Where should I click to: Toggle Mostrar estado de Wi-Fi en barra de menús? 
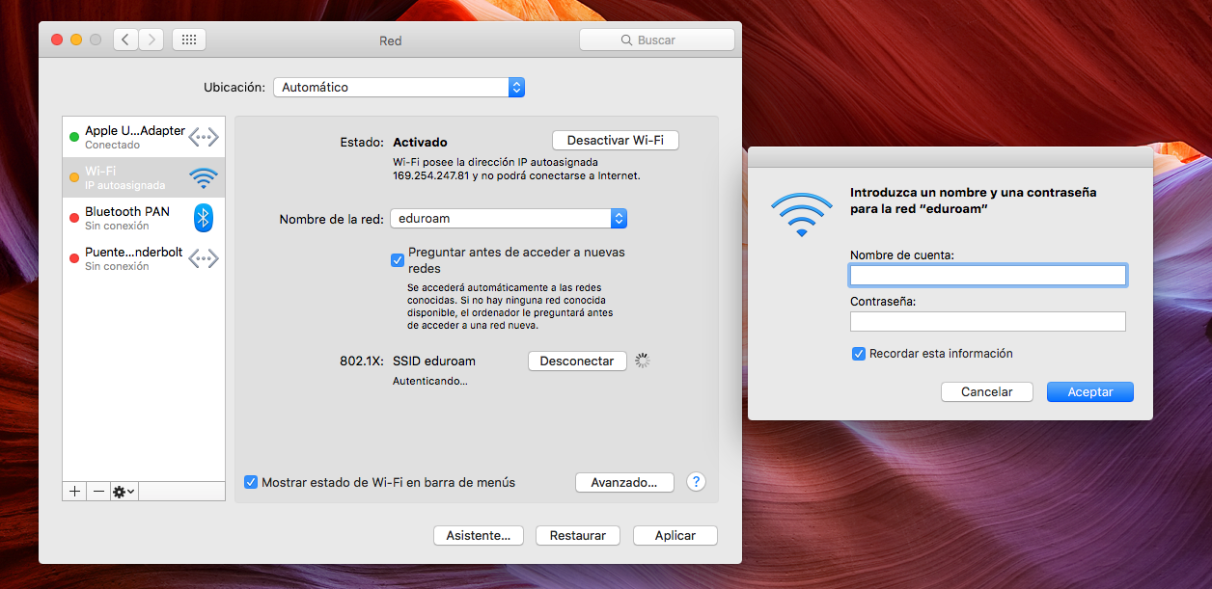[x=251, y=482]
